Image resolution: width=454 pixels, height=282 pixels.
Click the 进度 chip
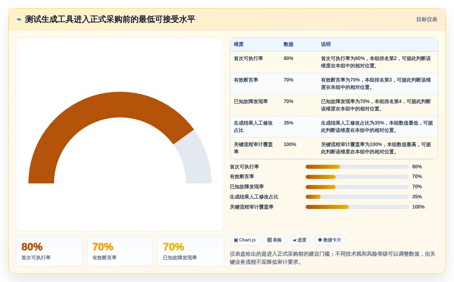point(300,240)
